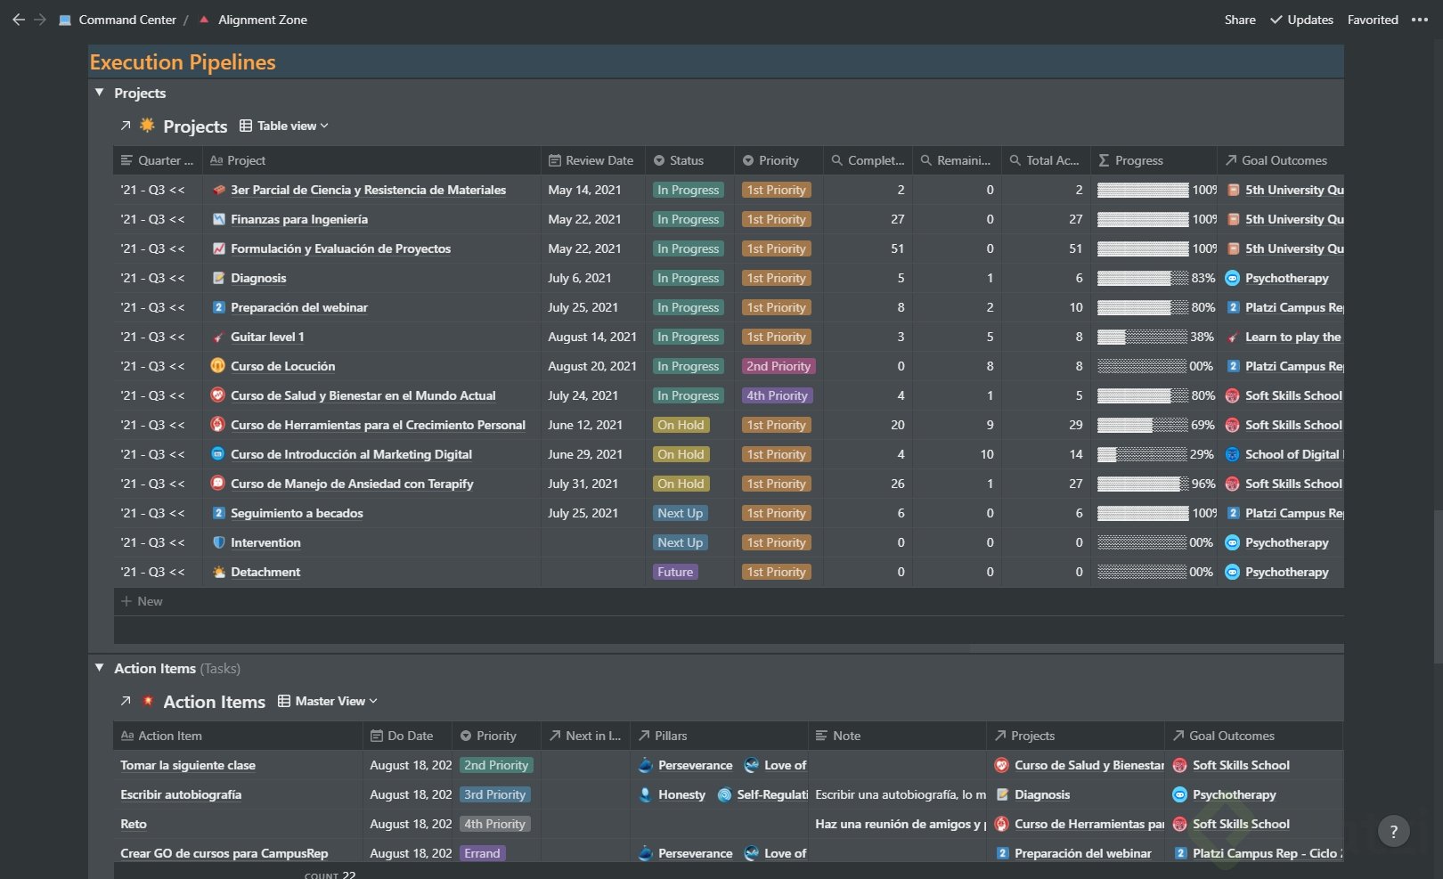Screen dimensions: 1443x879
Task: Collapse the Projects toggle section
Action: click(100, 93)
